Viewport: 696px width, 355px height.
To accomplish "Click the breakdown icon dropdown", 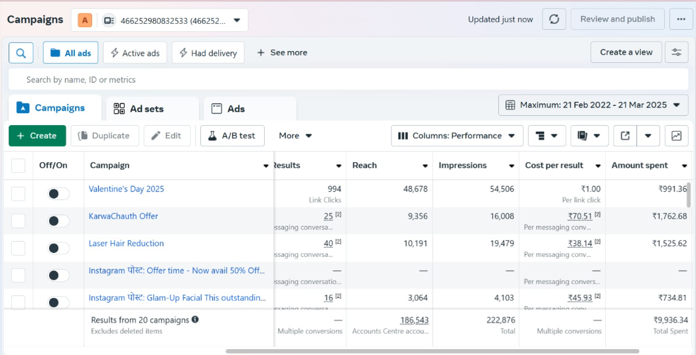I will pyautogui.click(x=547, y=136).
